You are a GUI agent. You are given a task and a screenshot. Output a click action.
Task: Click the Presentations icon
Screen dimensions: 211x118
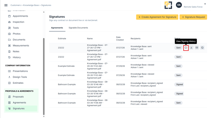tap(9, 71)
